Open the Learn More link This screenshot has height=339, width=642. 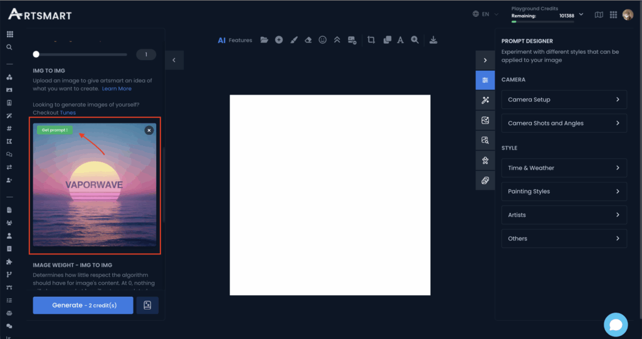click(117, 88)
